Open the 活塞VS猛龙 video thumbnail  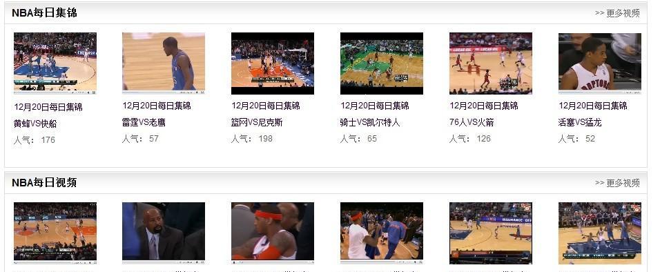[x=600, y=63]
